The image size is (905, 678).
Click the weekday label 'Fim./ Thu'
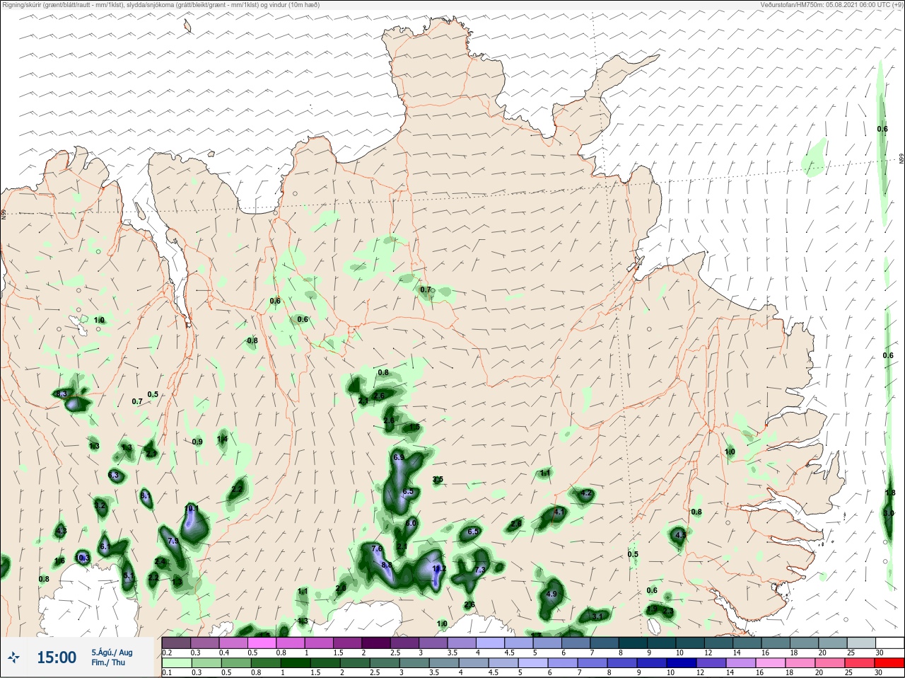(108, 662)
